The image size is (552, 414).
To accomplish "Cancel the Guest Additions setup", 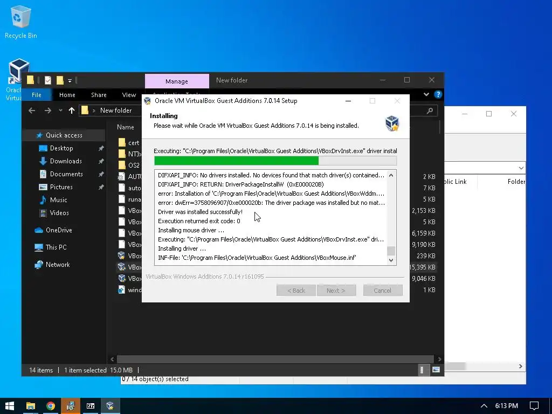I will pyautogui.click(x=382, y=291).
